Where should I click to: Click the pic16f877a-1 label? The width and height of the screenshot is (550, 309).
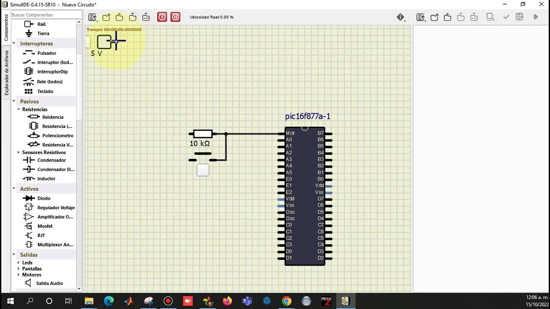point(308,116)
